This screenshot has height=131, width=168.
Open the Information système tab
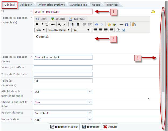51,5
